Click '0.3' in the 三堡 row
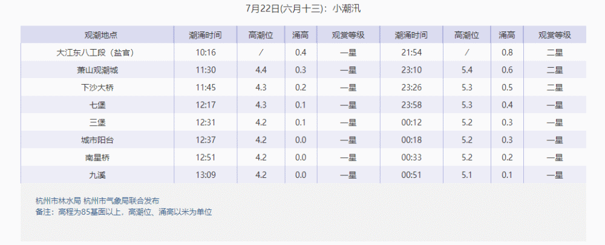The width and height of the screenshot is (605, 245). 507,123
